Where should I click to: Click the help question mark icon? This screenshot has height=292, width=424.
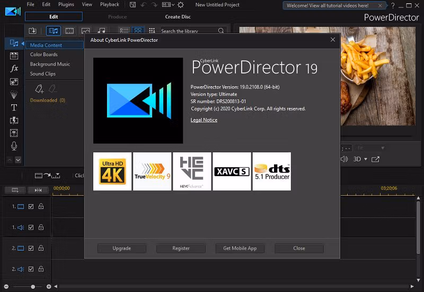393,5
